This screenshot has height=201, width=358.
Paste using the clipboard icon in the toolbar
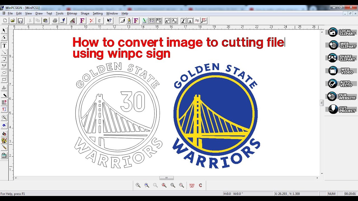[x=45, y=20]
